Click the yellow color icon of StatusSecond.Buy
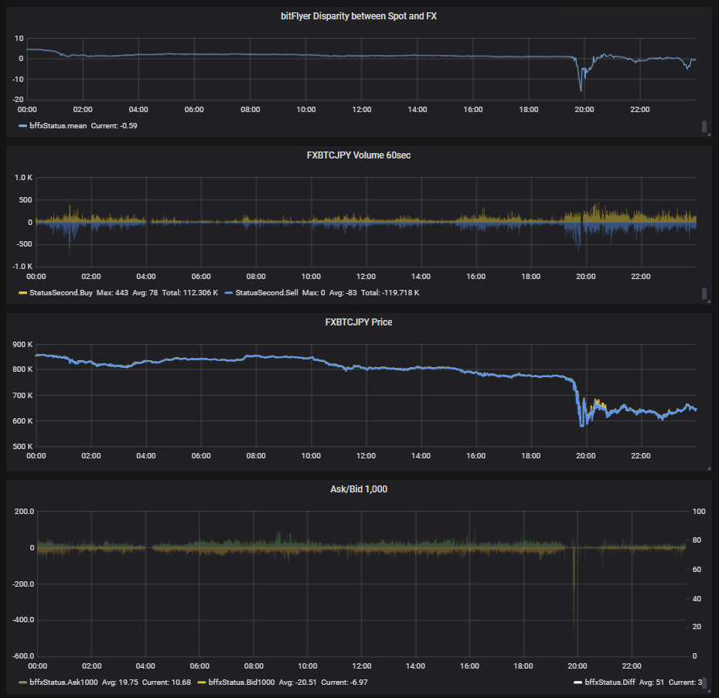 point(23,293)
